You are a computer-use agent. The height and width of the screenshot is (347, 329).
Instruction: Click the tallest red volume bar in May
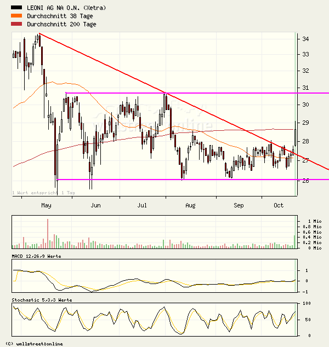[x=48, y=234]
